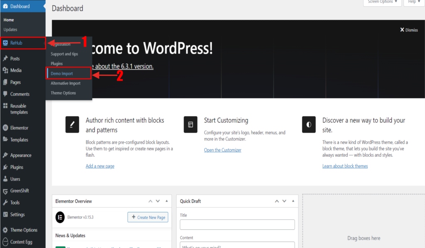The height and width of the screenshot is (248, 425).
Task: Click the Templates folder icon
Action: point(5,139)
